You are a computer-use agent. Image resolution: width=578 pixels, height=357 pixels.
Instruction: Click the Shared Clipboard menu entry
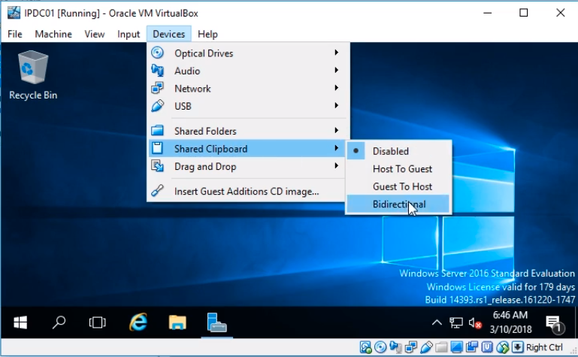pyautogui.click(x=248, y=149)
